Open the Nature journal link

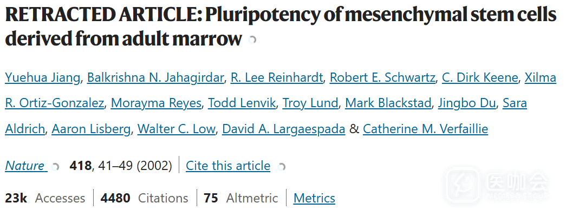[24, 166]
